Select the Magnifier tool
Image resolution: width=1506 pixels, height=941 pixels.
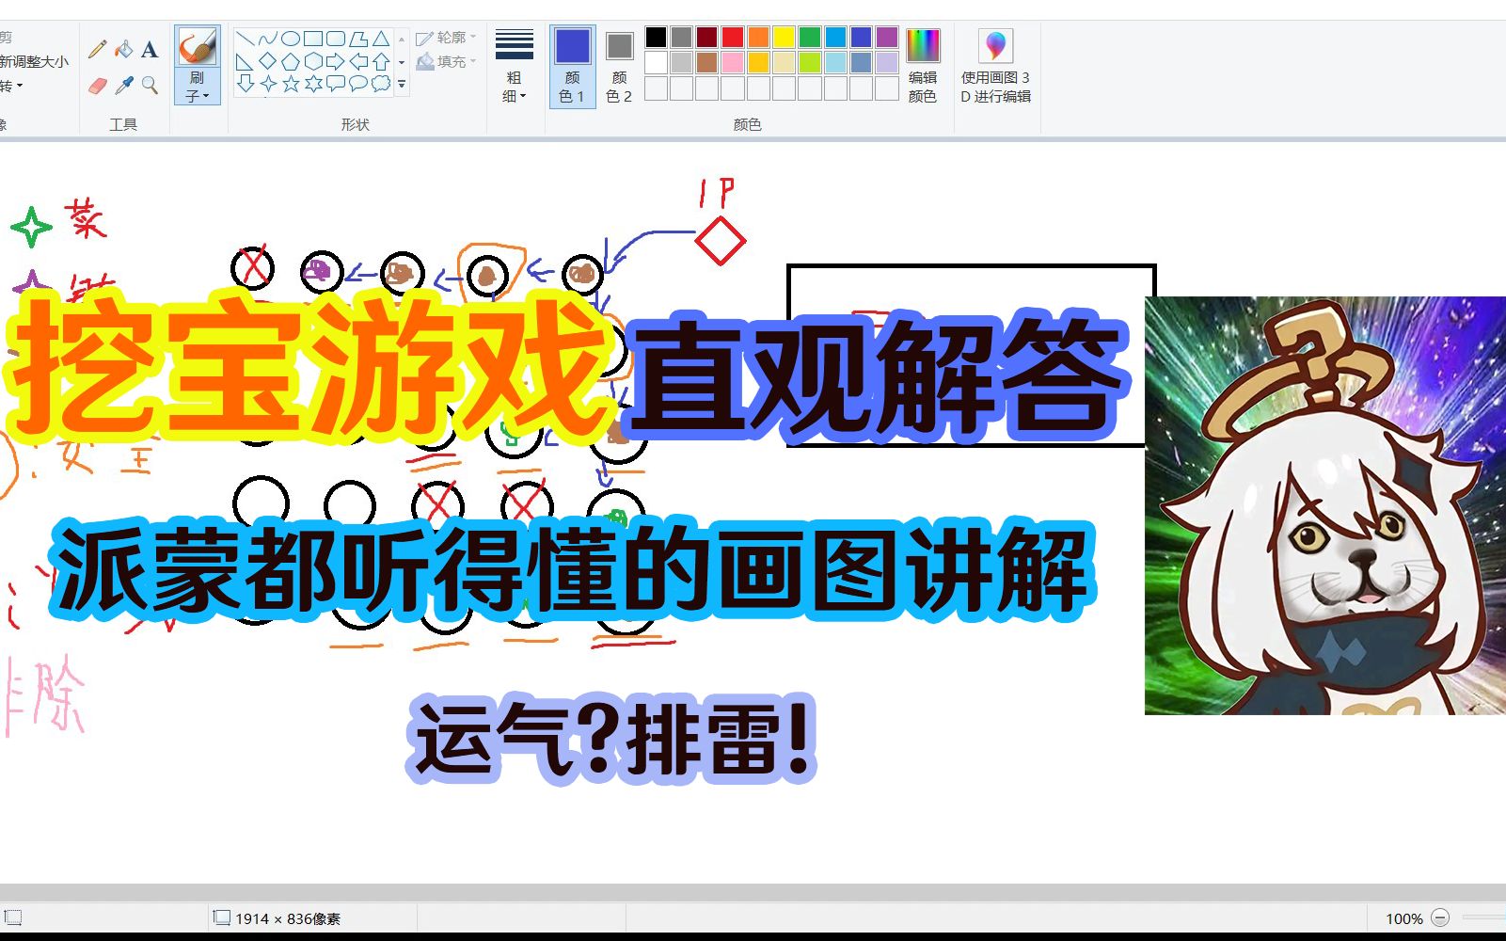click(149, 84)
